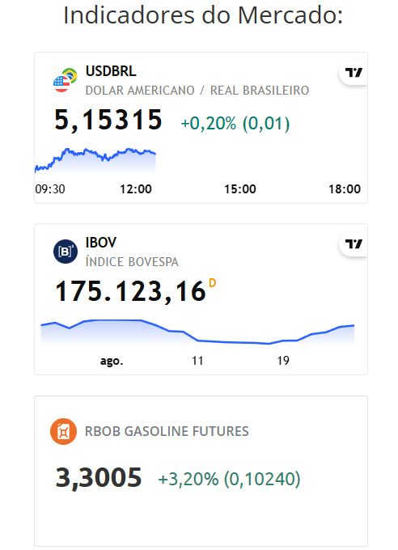Screen dimensions: 398x550
Task: Click the orange D delayed-data indicator
Action: (x=212, y=283)
